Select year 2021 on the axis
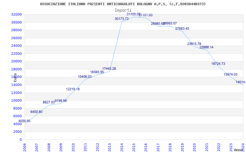 pyautogui.click(x=207, y=147)
